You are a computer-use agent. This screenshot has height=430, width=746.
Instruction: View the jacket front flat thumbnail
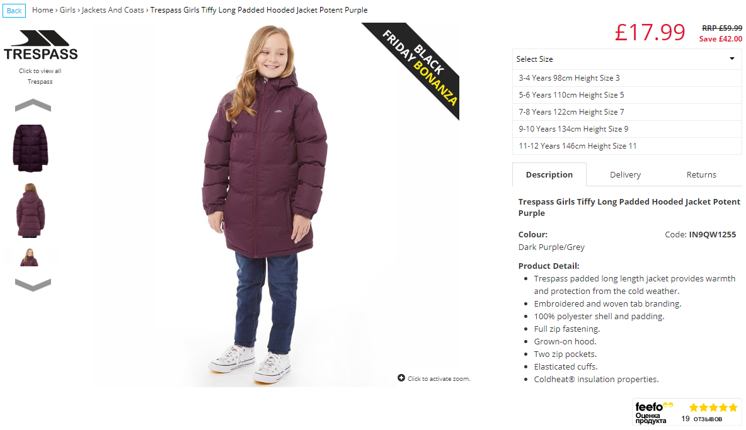point(30,148)
